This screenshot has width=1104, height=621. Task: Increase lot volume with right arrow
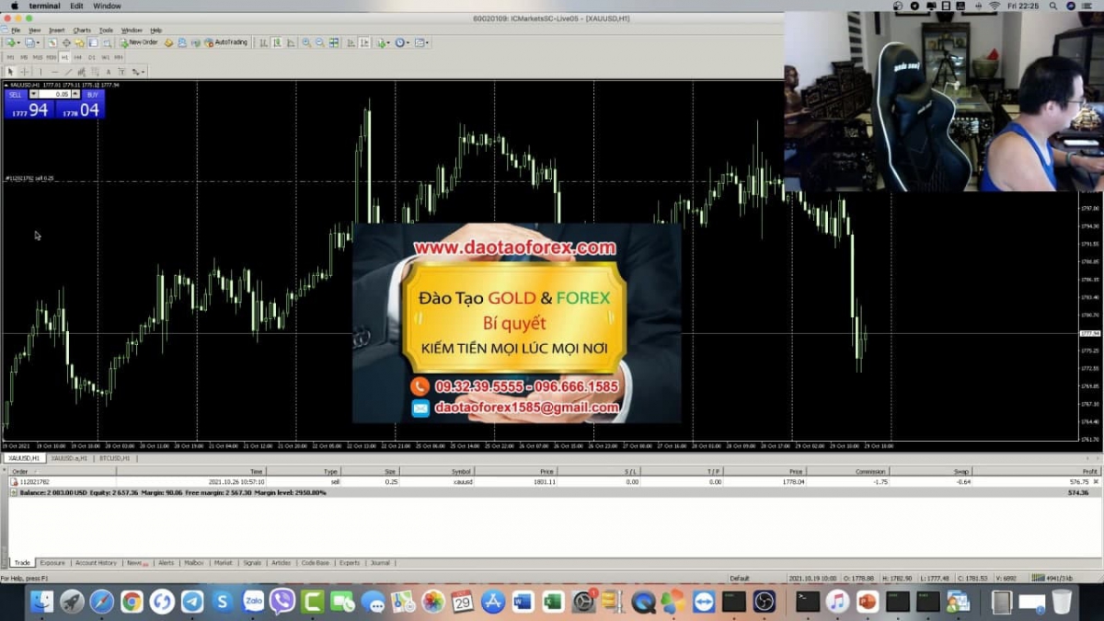[75, 94]
